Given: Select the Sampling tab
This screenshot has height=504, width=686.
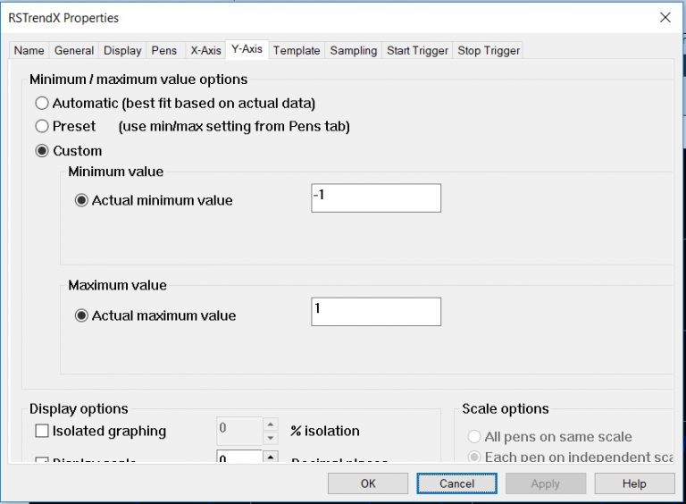Looking at the screenshot, I should point(354,51).
